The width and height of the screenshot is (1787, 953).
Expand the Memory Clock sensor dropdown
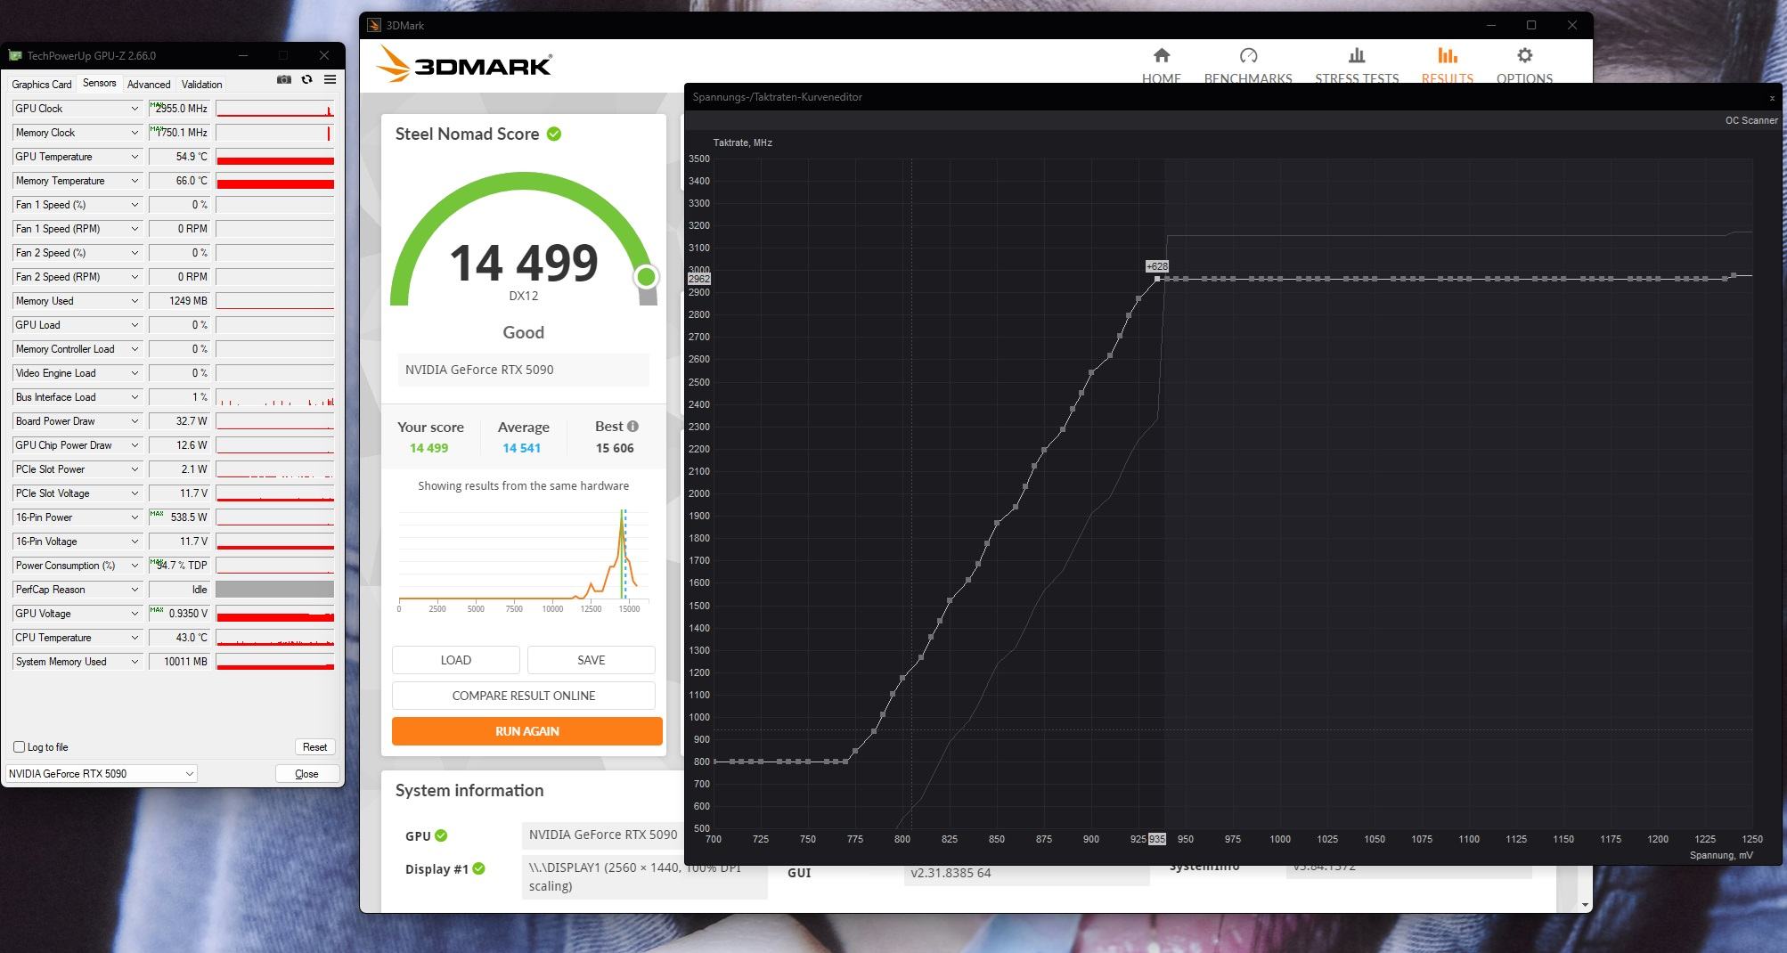tap(135, 133)
